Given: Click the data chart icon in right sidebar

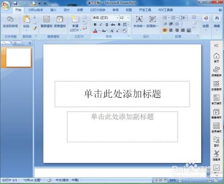Looking at the screenshot, I should coord(216,84).
